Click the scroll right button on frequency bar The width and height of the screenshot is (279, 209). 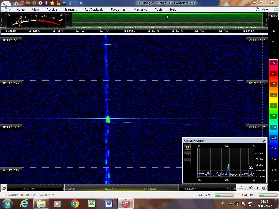pyautogui.click(x=264, y=188)
